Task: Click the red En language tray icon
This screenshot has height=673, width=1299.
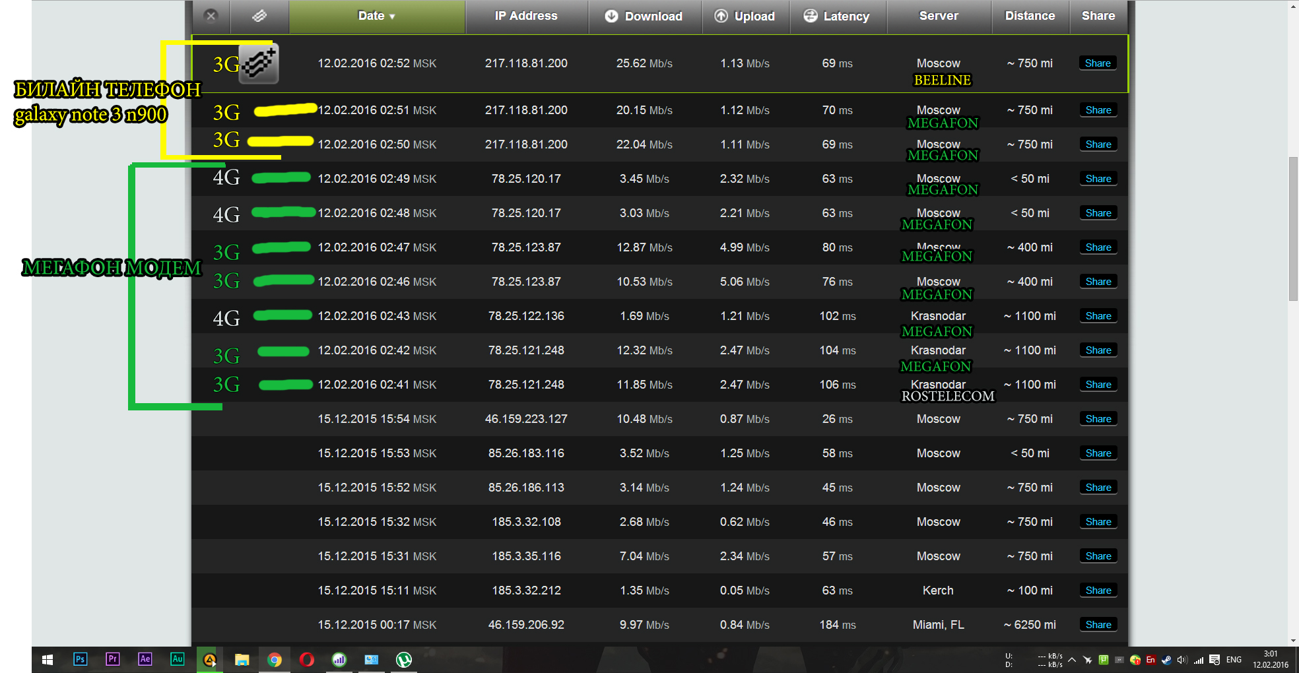Action: [x=1151, y=660]
